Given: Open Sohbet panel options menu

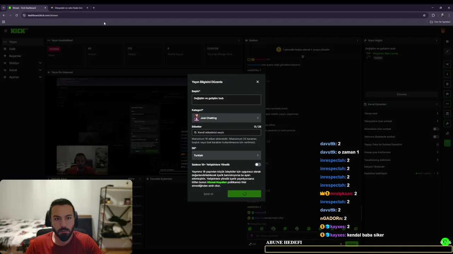Looking at the screenshot, I should (x=357, y=40).
